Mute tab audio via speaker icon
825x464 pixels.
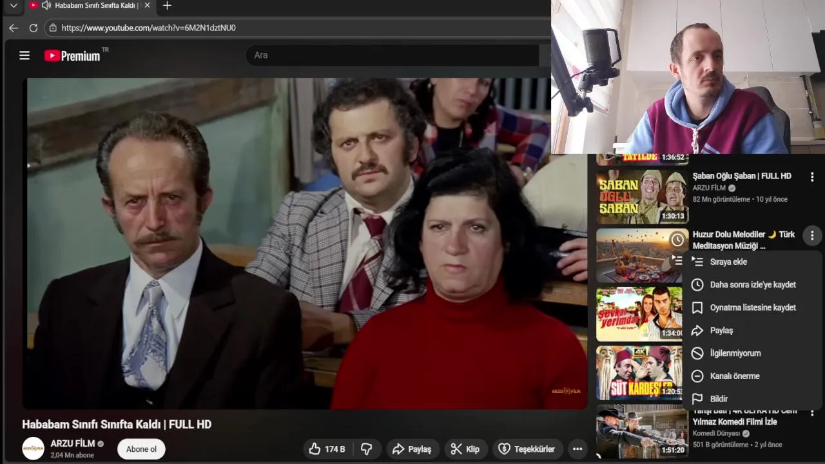pos(46,6)
